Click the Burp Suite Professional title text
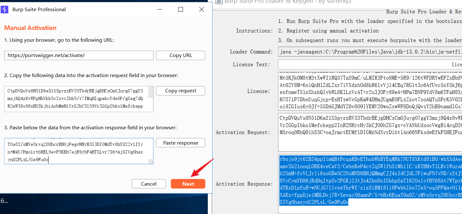Screen dimensions: 462x214 (x=39, y=10)
